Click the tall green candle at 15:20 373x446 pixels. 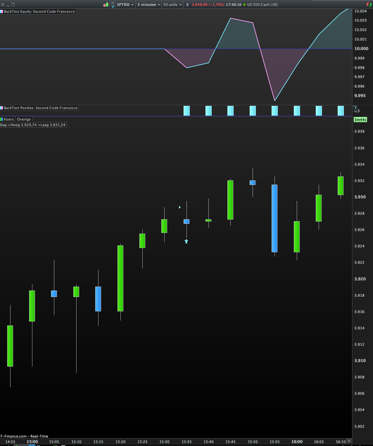coord(120,278)
